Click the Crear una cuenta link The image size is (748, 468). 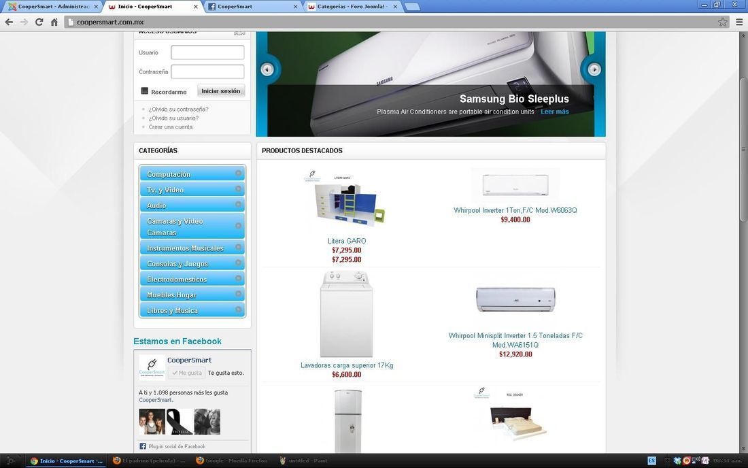click(170, 127)
